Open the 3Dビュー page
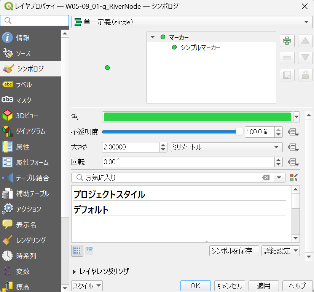Screen dimensions: 314x292 30,116
